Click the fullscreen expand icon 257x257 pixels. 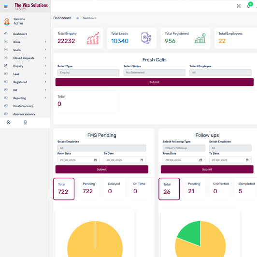[239, 6]
